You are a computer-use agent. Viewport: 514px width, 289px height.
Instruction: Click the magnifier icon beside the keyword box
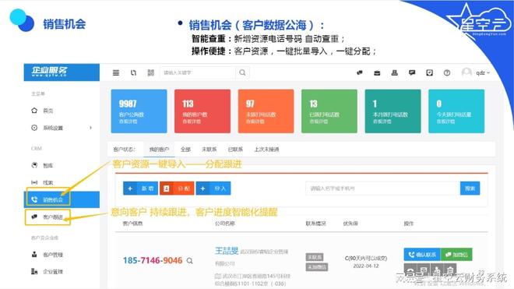click(242, 72)
